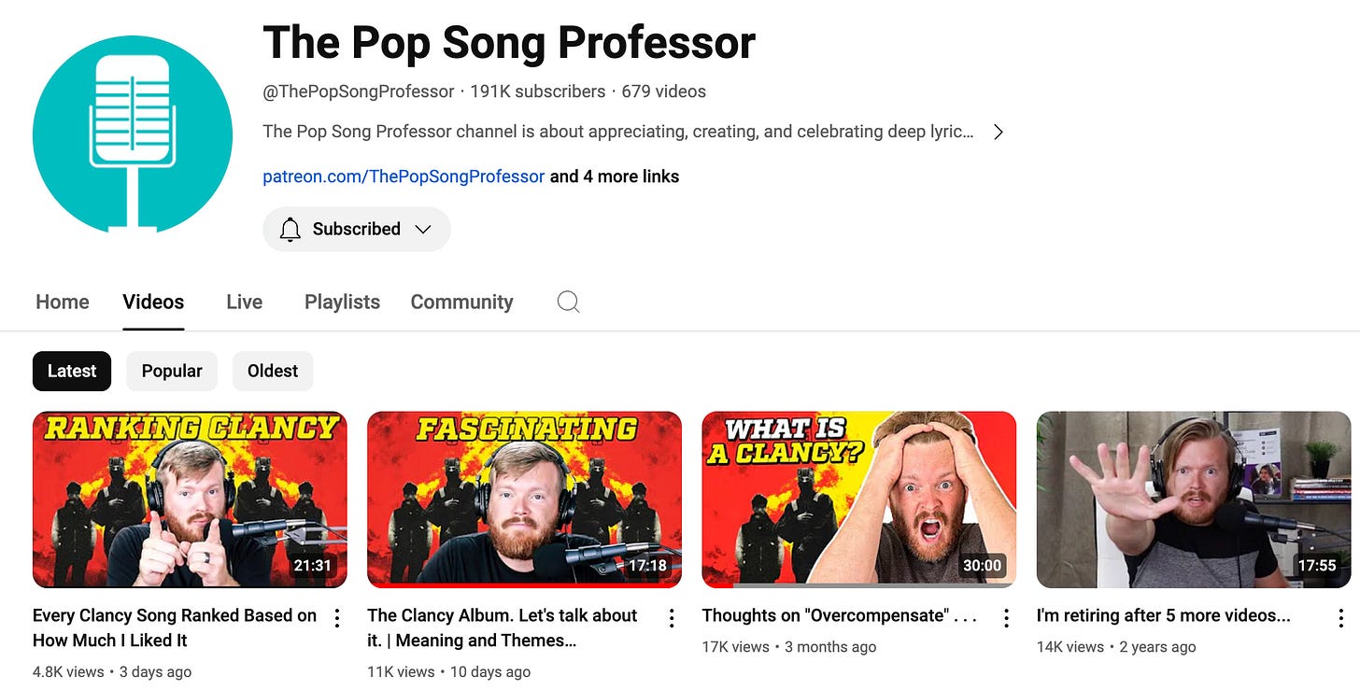
Task: Switch to the Home tab
Action: 63,302
